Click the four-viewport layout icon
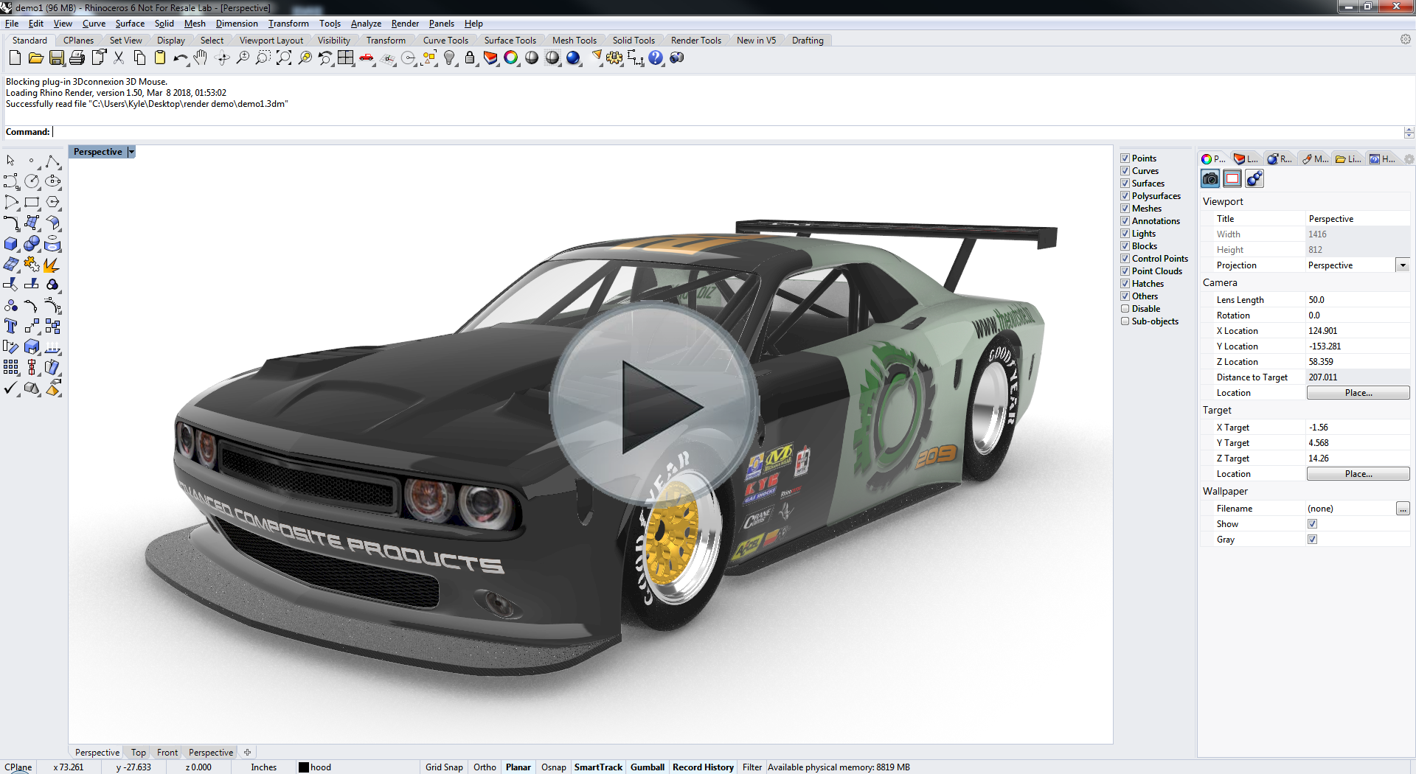 click(346, 57)
